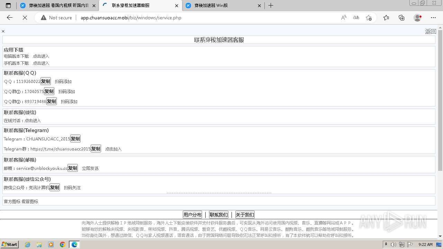
Task: Copy the service email address
Action: pyautogui.click(x=73, y=168)
